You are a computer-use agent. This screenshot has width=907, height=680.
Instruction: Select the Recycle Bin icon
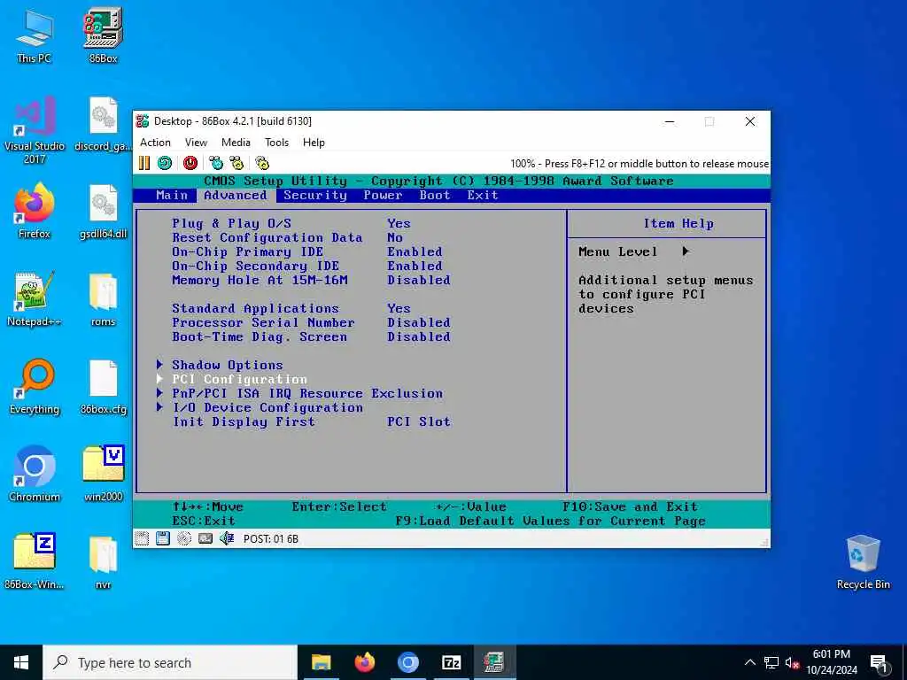tap(863, 562)
